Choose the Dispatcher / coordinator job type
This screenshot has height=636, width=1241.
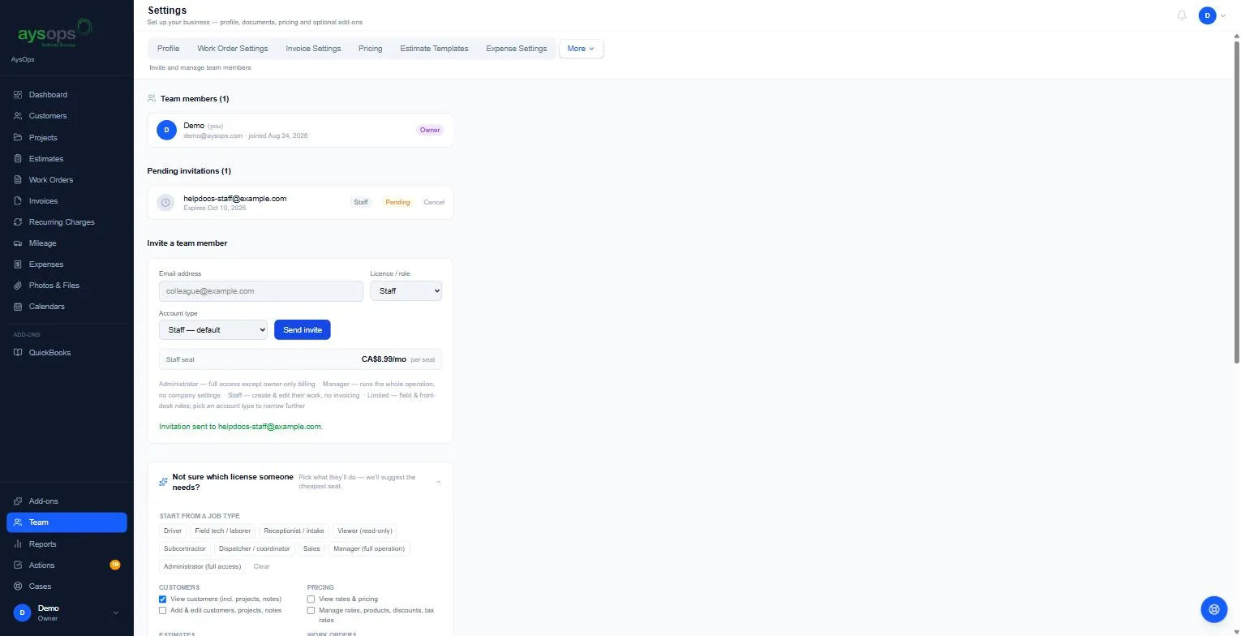(x=255, y=549)
